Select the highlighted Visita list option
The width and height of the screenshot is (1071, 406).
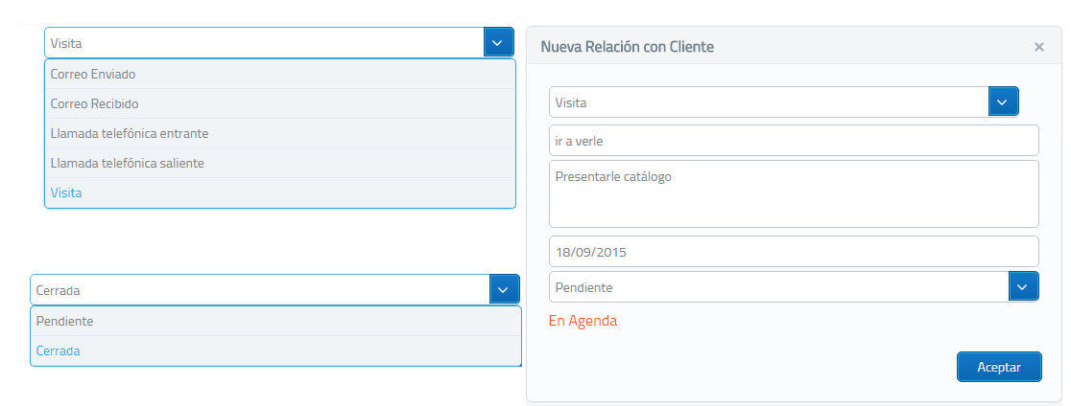click(280, 192)
